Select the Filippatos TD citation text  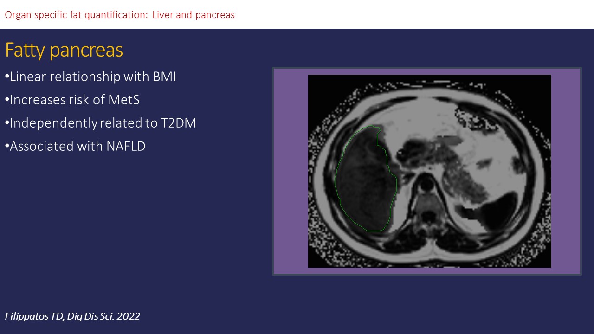pyautogui.click(x=72, y=316)
